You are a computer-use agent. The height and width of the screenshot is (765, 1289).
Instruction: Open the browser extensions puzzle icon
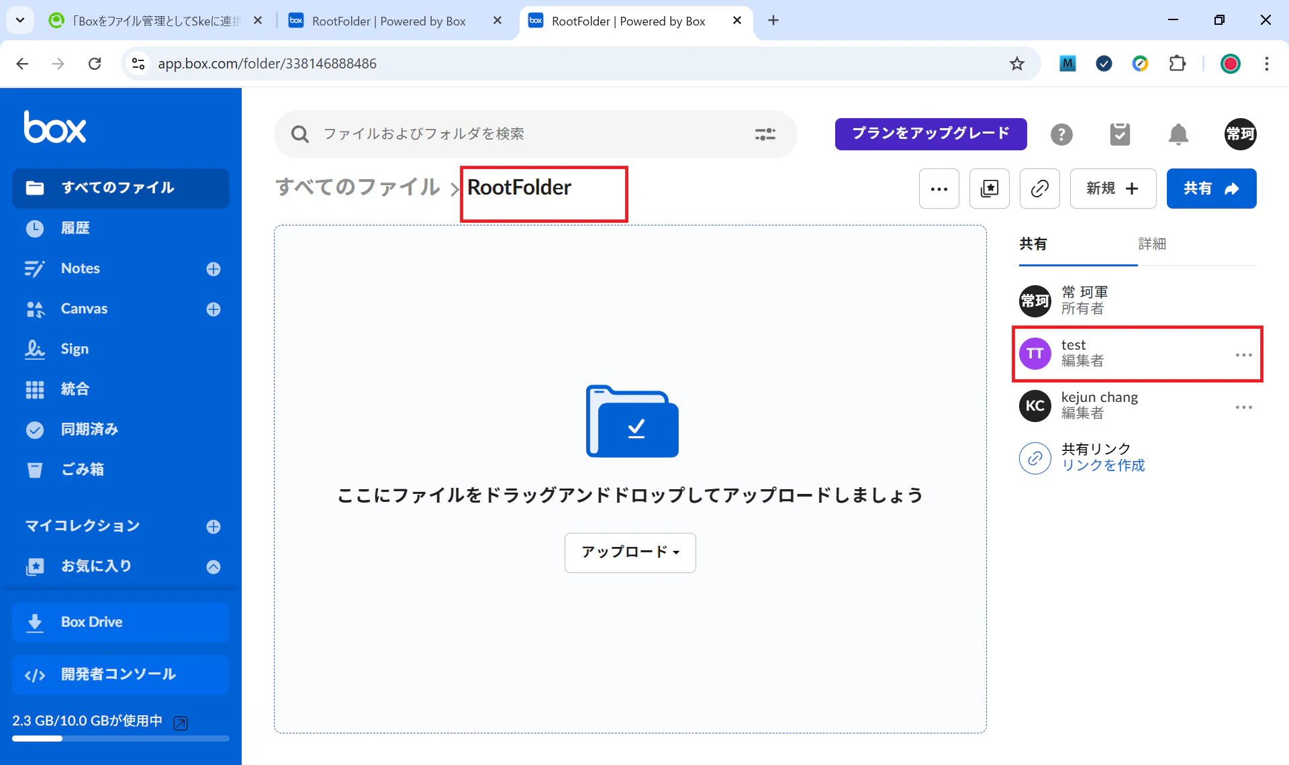point(1177,64)
